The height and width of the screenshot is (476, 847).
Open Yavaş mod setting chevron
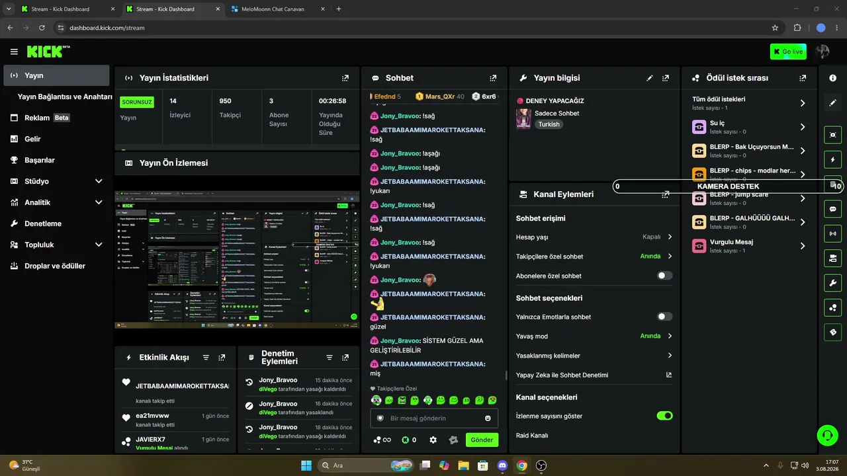[x=670, y=336]
